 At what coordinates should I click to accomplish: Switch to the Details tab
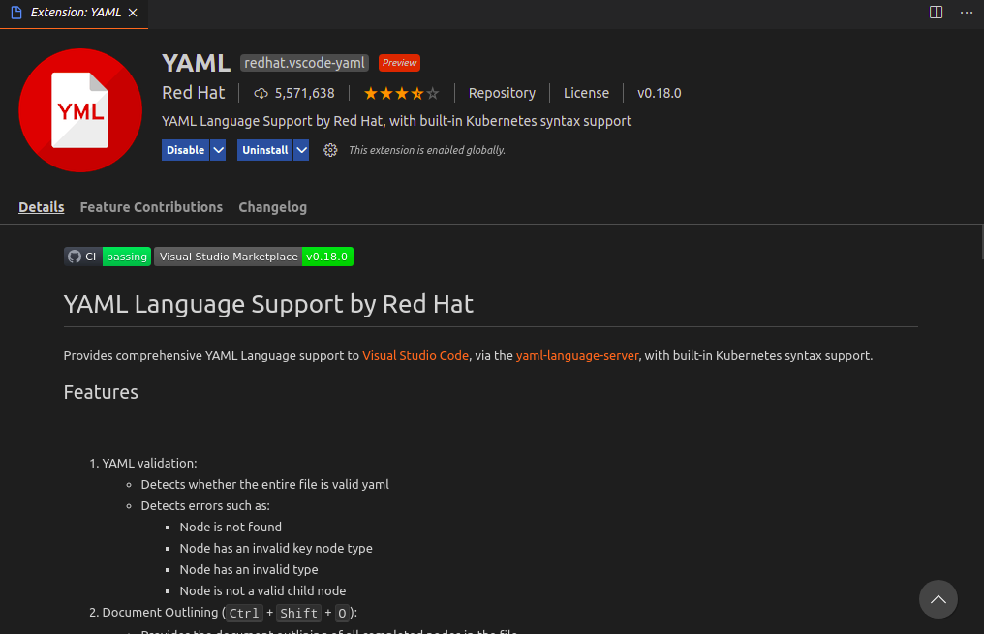42,207
